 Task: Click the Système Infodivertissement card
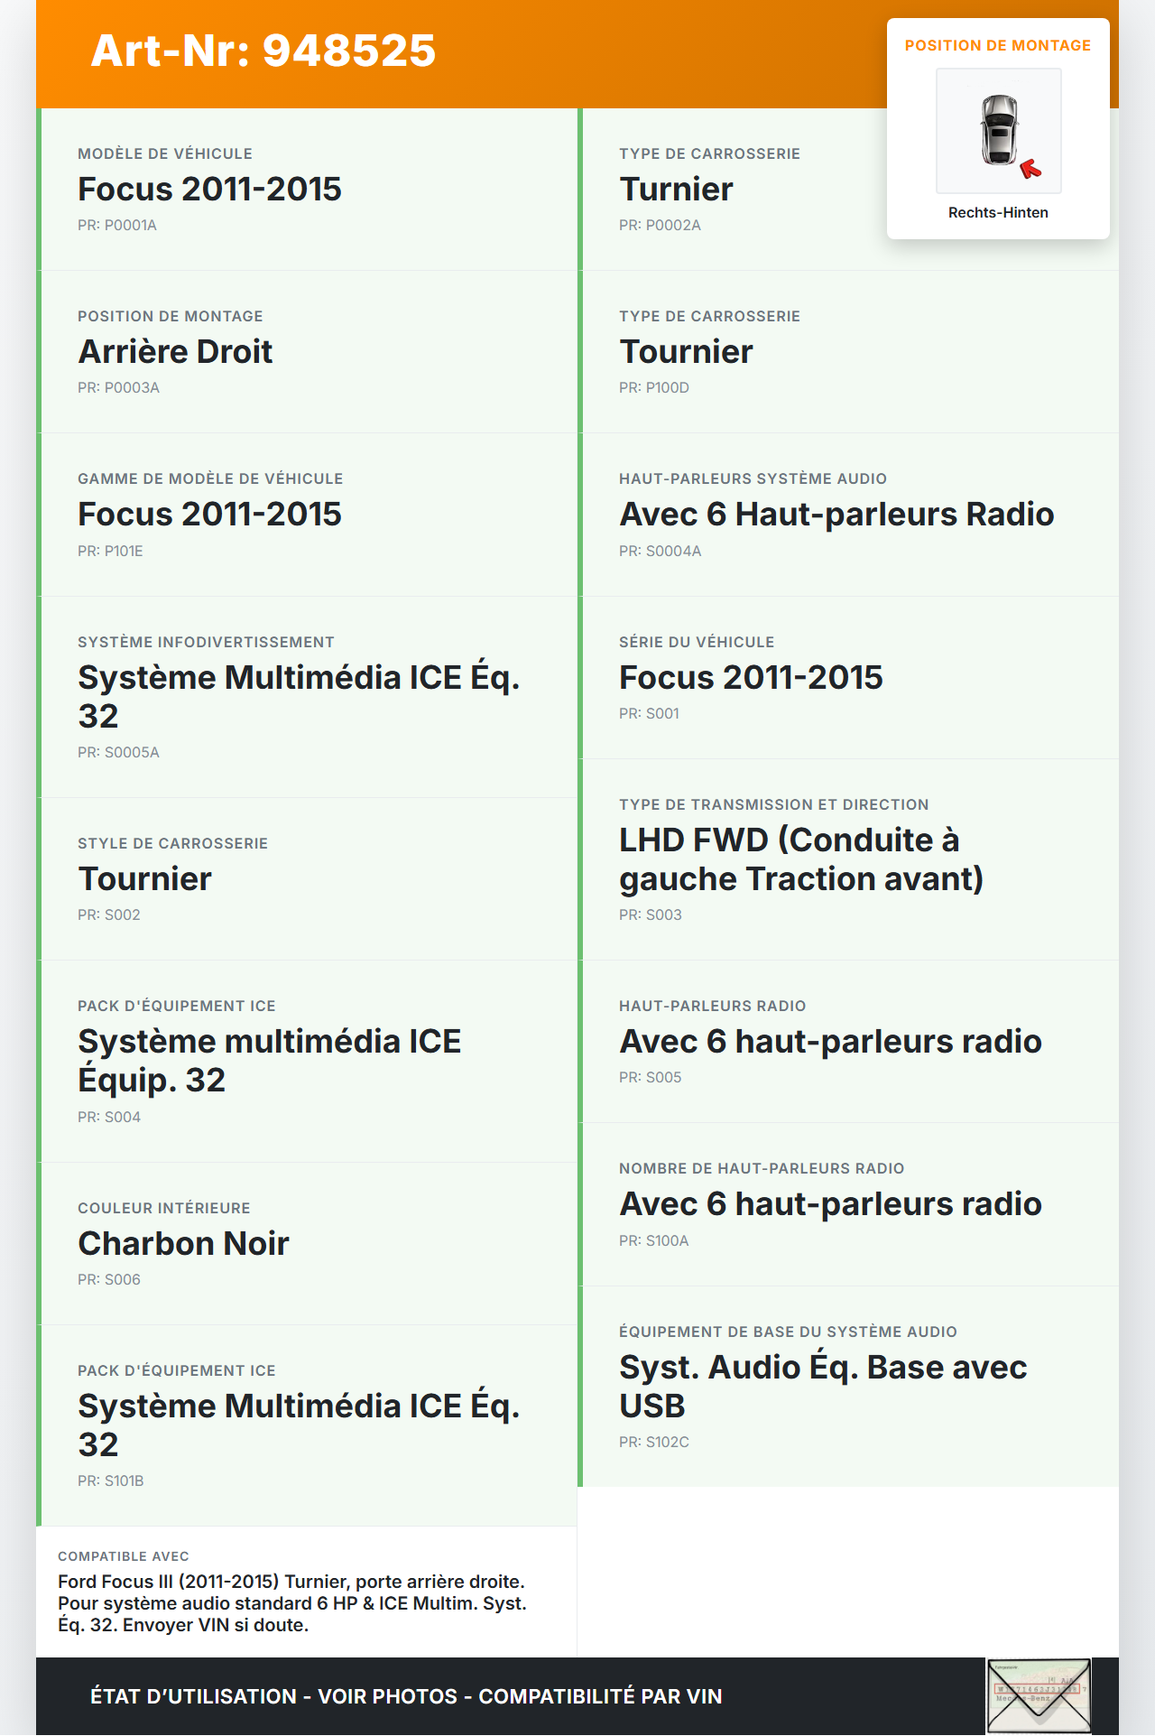point(307,696)
